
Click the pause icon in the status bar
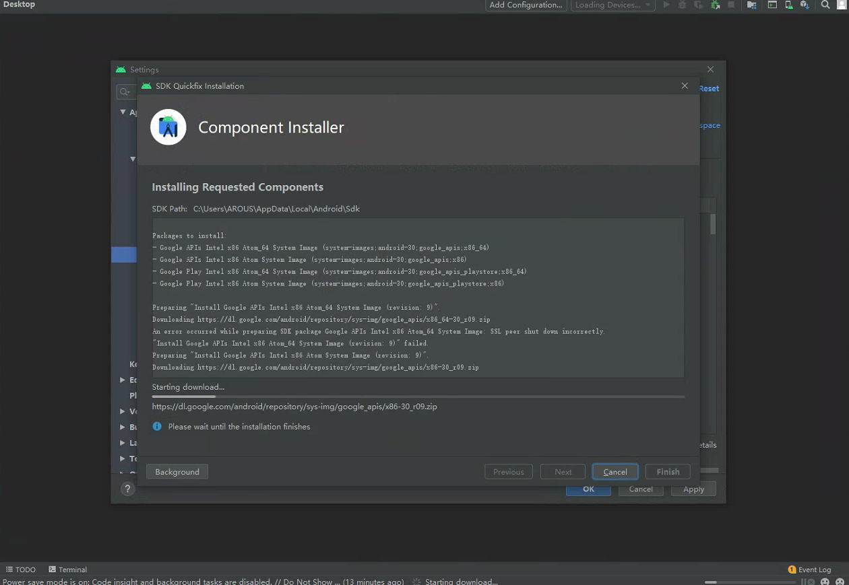coord(803,582)
